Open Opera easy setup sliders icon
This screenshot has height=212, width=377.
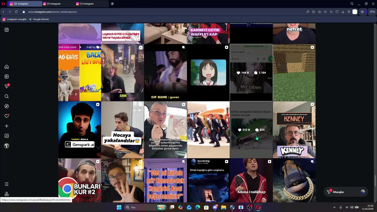(349, 12)
